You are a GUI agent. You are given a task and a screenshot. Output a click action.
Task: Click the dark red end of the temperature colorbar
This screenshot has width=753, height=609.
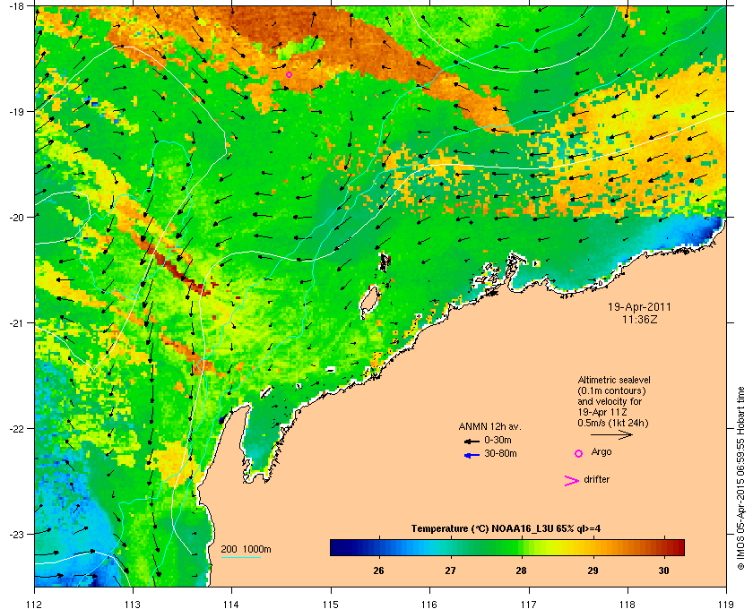coord(679,547)
